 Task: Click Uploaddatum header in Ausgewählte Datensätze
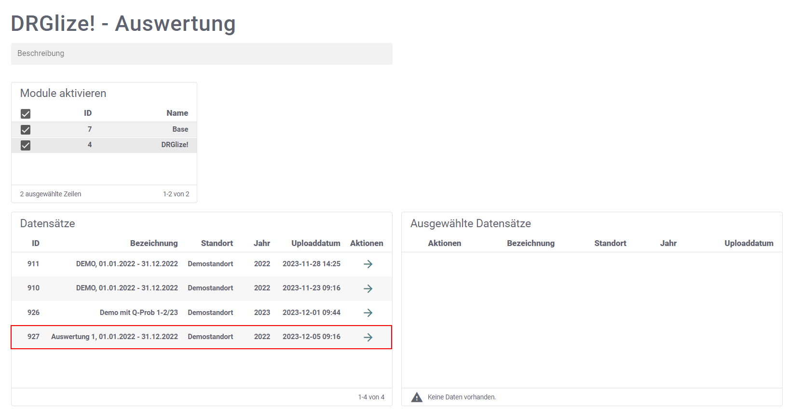click(x=748, y=243)
